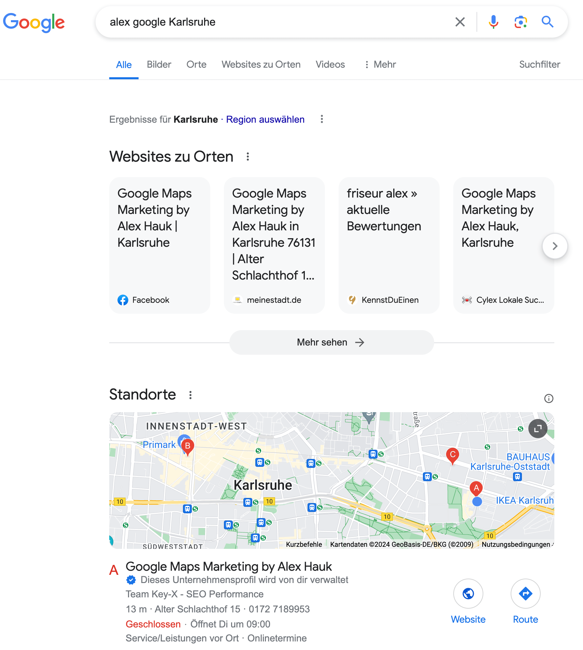Click the red A marker beside the listing

(114, 570)
